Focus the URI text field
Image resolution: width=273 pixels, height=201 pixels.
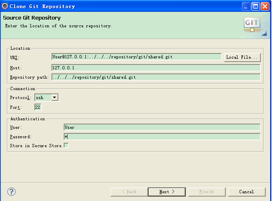136,57
